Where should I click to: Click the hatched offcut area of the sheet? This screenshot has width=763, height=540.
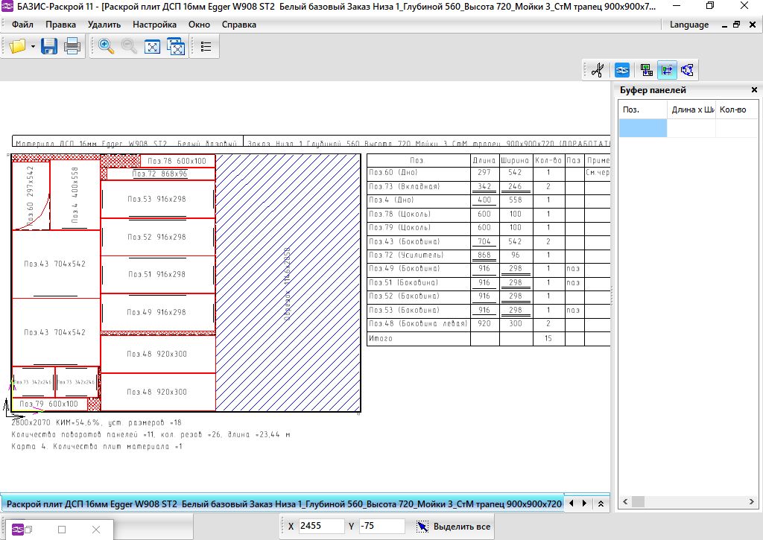pyautogui.click(x=288, y=283)
